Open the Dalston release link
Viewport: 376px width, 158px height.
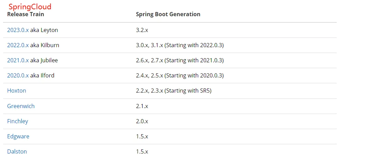click(x=17, y=151)
